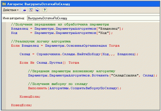This screenshot has height=111, width=161.
Task: Click the Имя алгоритма label
Action: click(x=14, y=18)
